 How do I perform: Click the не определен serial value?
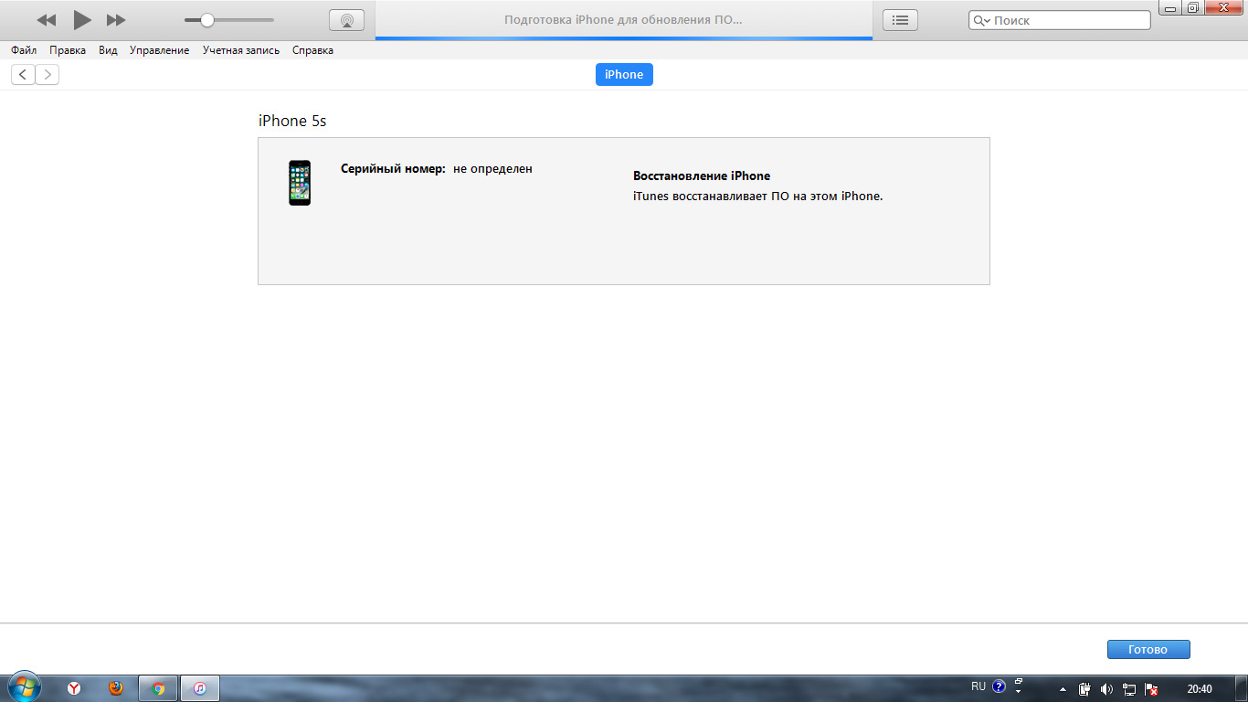(x=492, y=169)
